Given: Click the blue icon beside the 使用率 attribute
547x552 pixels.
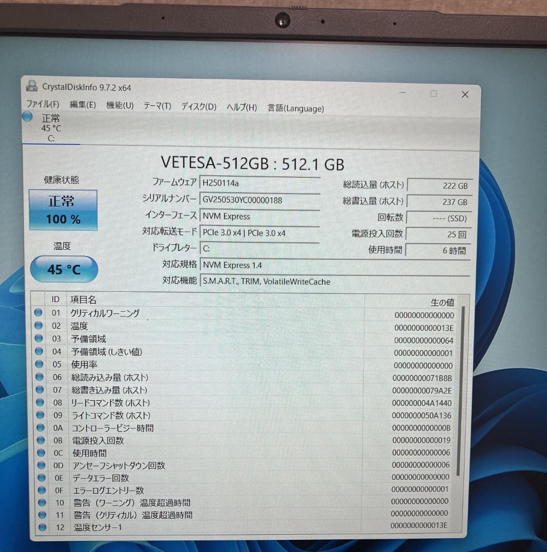Looking at the screenshot, I should (x=40, y=363).
